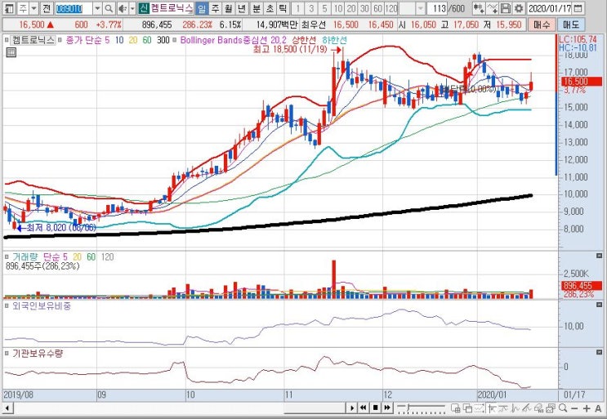Click the scroll left arrow at bottom
This screenshot has width=607, height=419.
tap(7, 408)
